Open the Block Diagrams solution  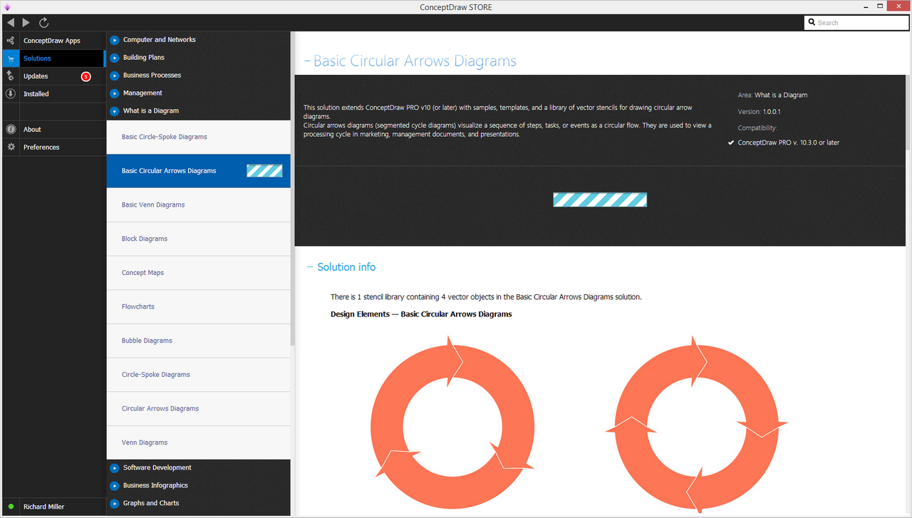pos(199,239)
